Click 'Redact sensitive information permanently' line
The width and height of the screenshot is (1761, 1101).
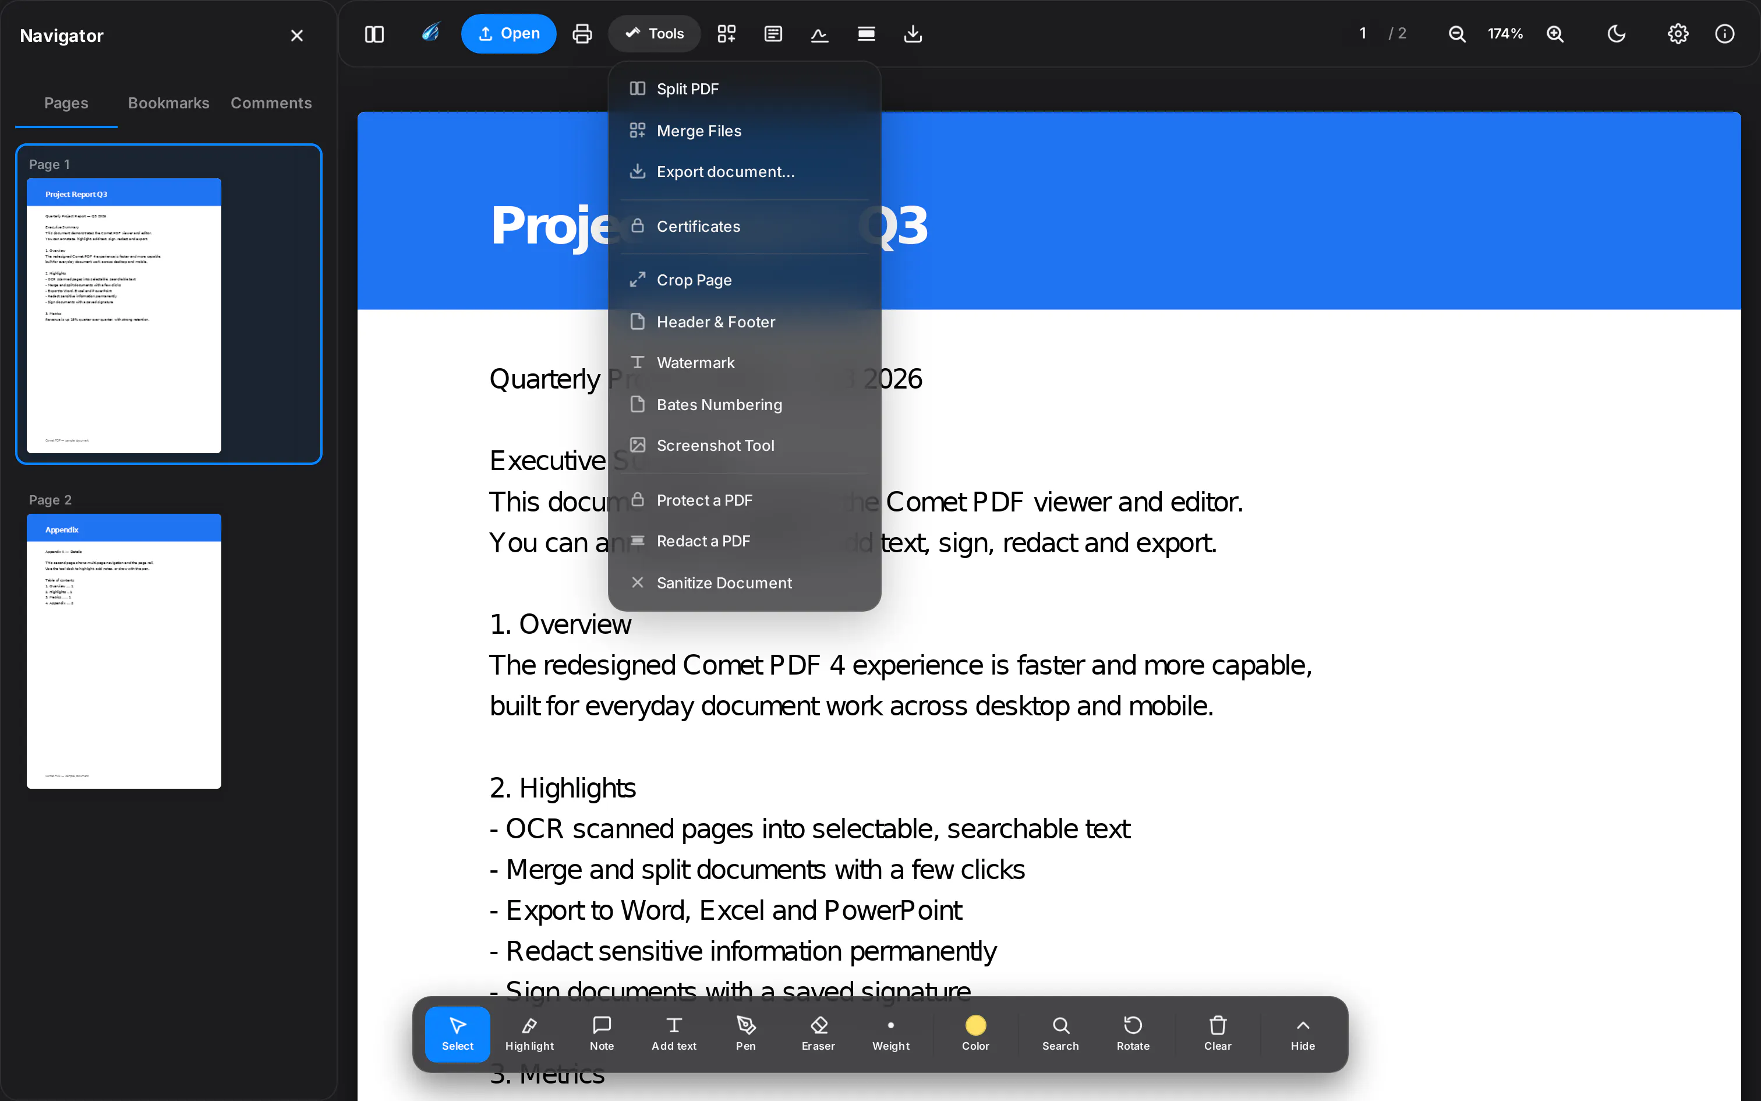743,951
